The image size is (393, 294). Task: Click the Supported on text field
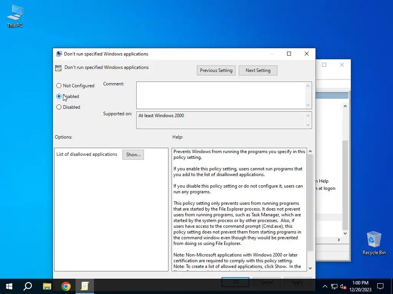(221, 120)
